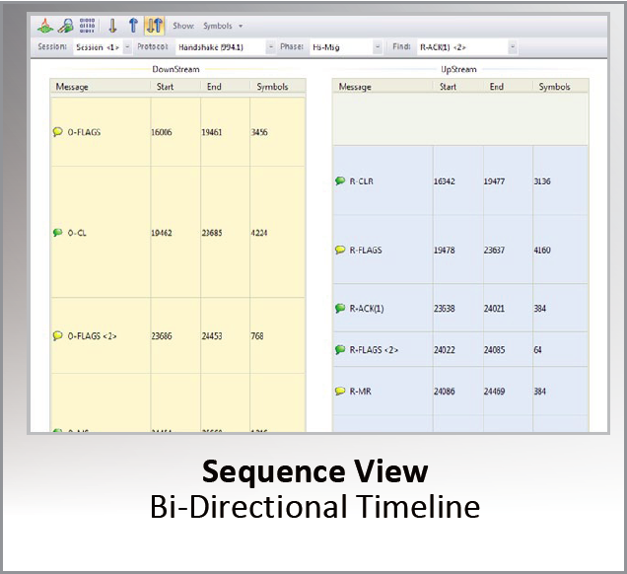
Task: Toggle bi-directional up-down arrows icon
Action: tap(155, 26)
